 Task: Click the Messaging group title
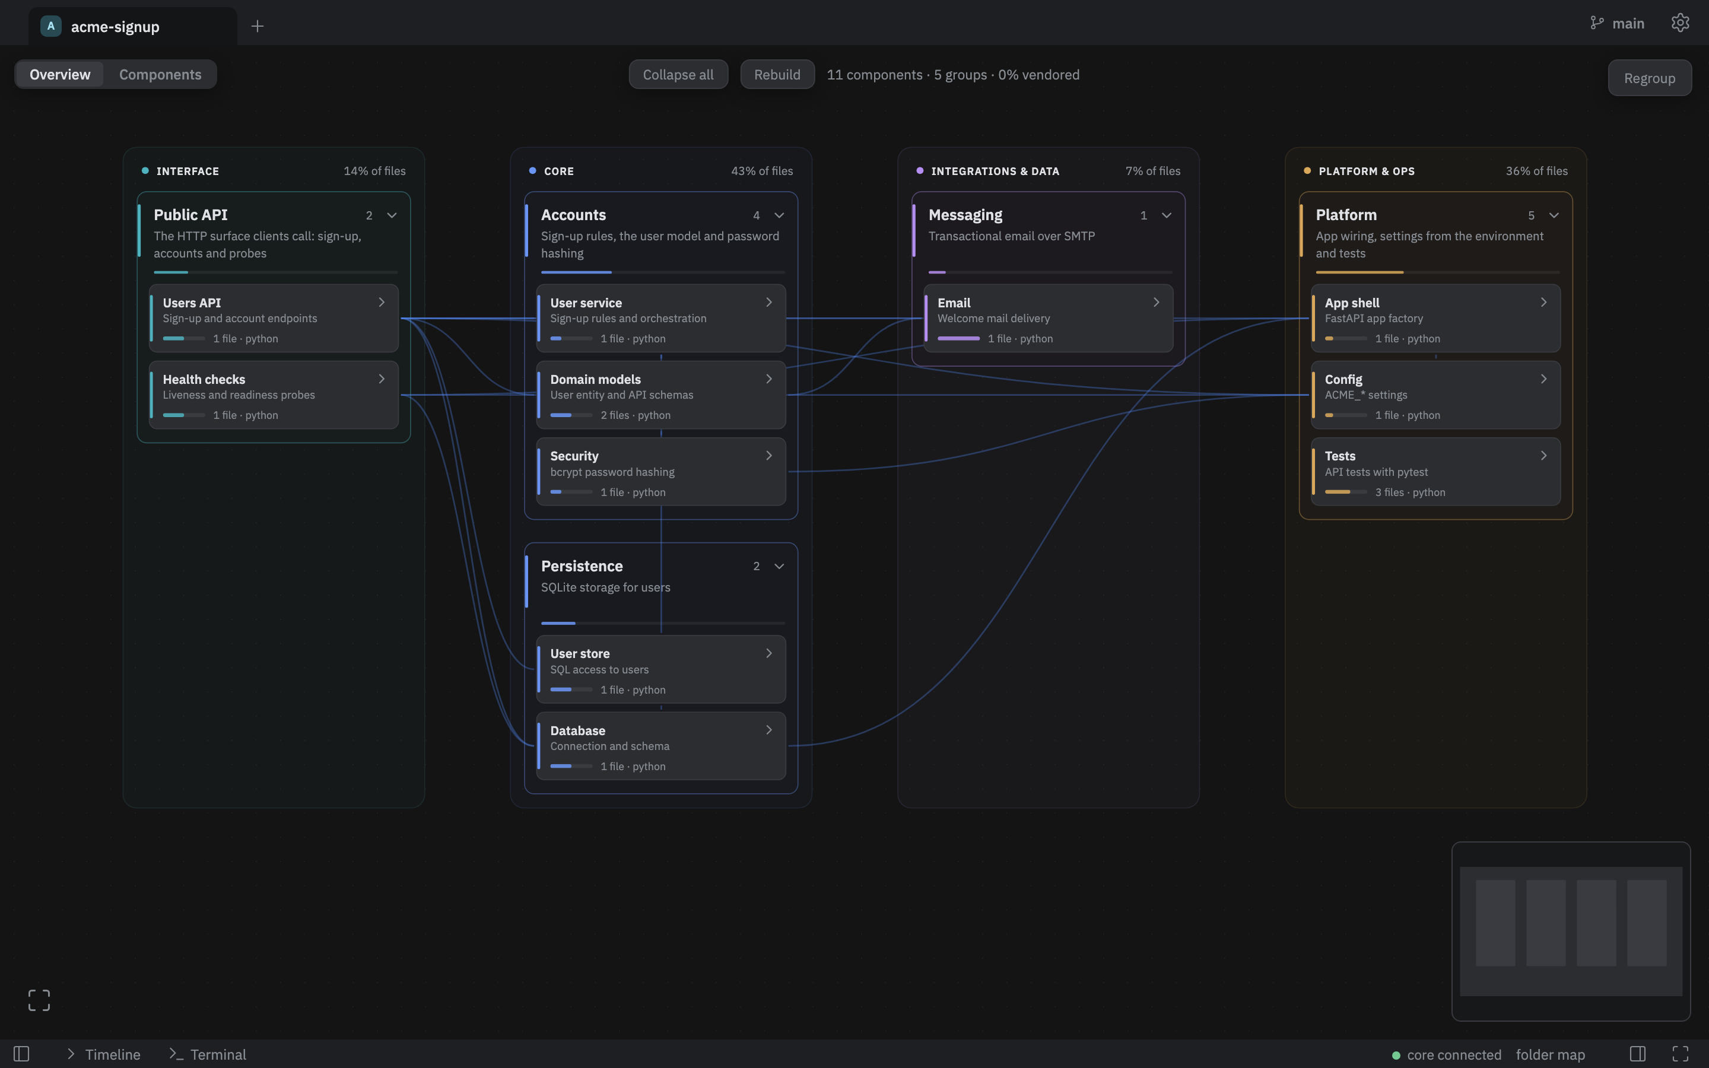tap(965, 215)
